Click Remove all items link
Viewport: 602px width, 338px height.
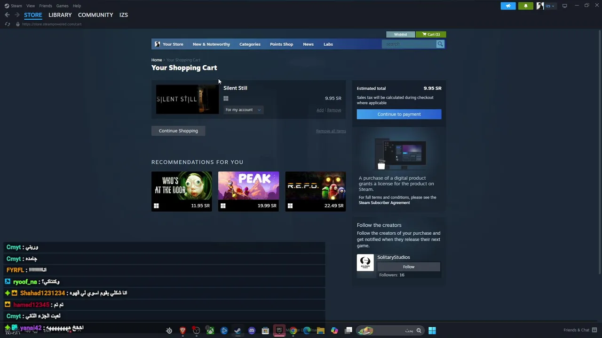[331, 131]
